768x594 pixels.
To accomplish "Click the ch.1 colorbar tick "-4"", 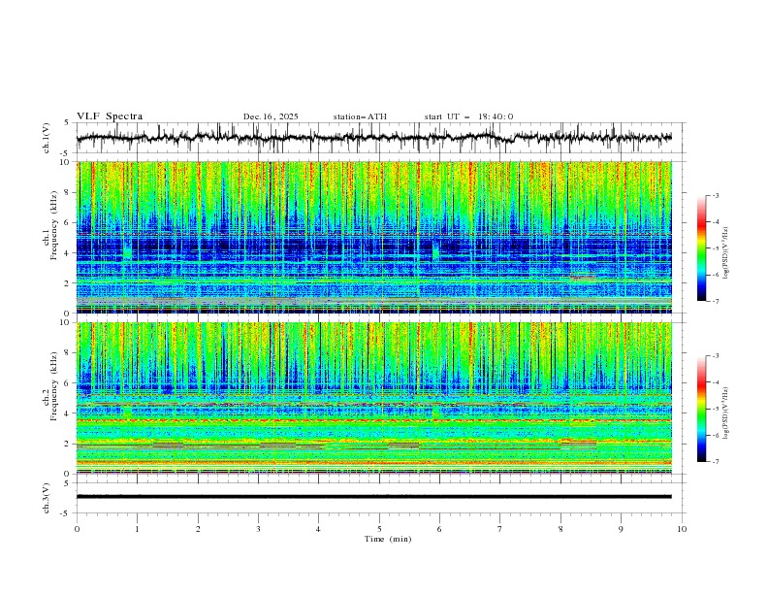I will click(715, 222).
